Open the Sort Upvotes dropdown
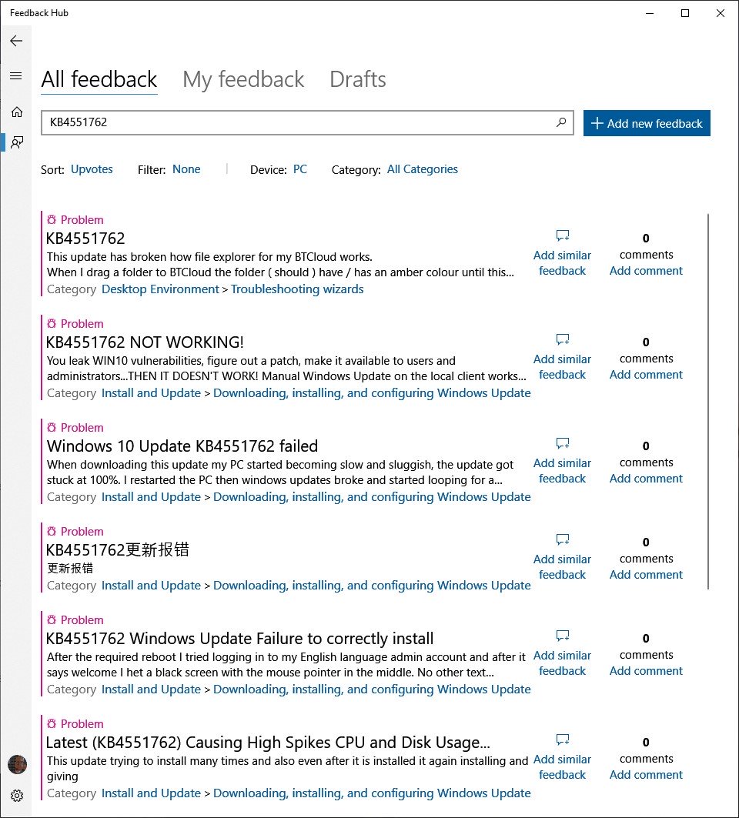 tap(92, 169)
